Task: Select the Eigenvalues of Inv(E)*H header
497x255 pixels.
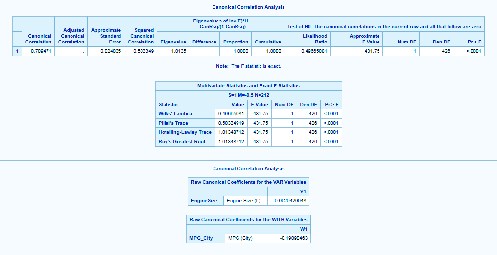Action: pyautogui.click(x=221, y=24)
